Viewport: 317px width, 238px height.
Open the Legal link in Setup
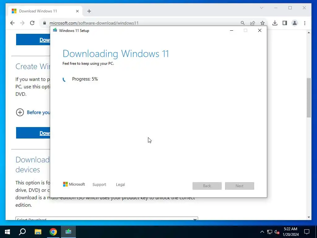click(x=120, y=185)
